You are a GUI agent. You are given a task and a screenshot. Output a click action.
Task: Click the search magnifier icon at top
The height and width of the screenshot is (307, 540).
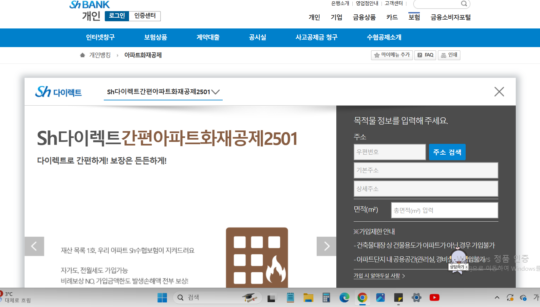tap(464, 4)
